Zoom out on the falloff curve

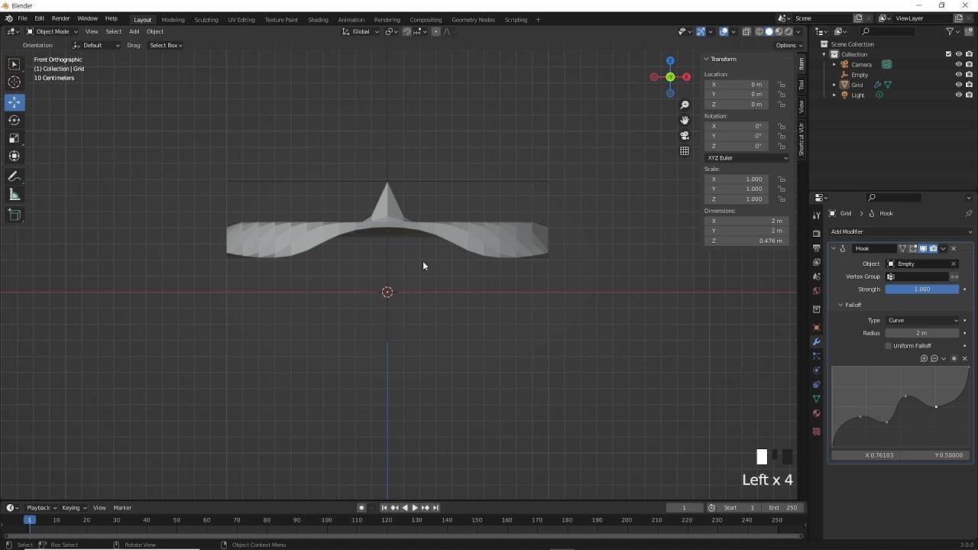[934, 358]
